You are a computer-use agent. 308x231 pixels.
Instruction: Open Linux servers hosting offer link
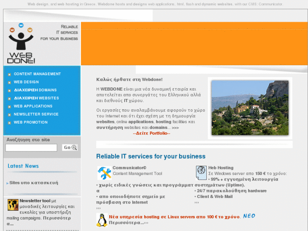[175, 217]
